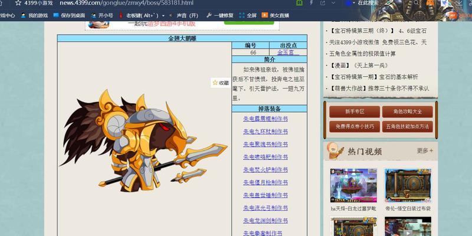Viewport: 472px width, 236px height.
Task: Click the bookmark star icon in address bar
Action: coord(18,3)
